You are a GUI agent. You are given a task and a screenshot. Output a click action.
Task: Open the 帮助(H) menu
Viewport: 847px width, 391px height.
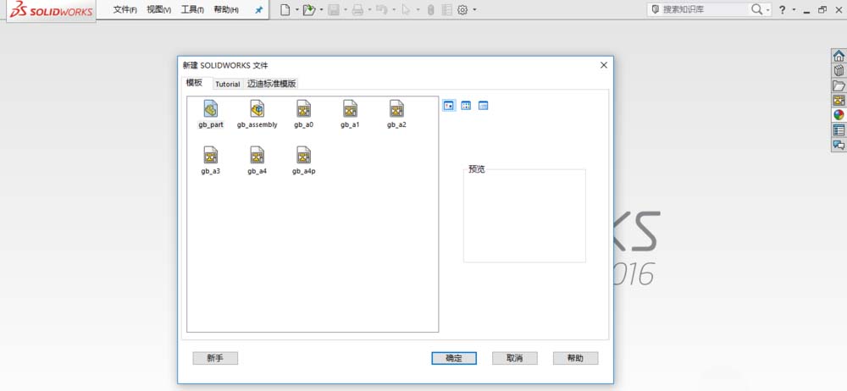(x=226, y=9)
